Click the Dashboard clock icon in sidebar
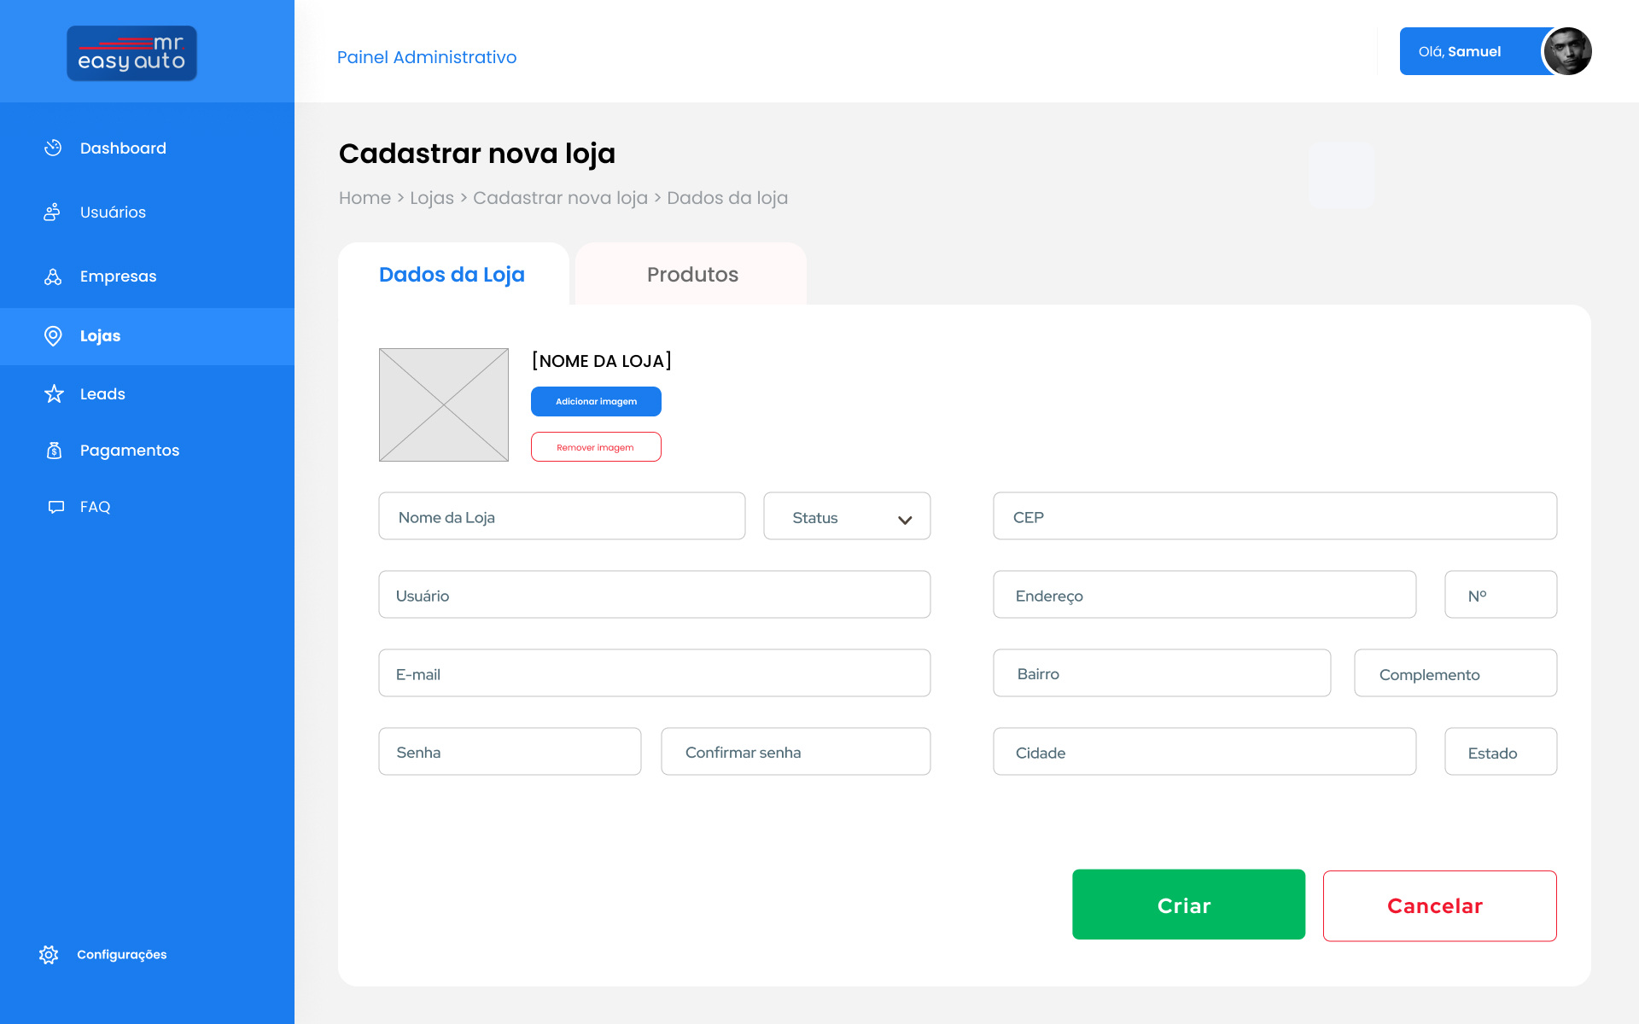1639x1024 pixels. (x=53, y=148)
